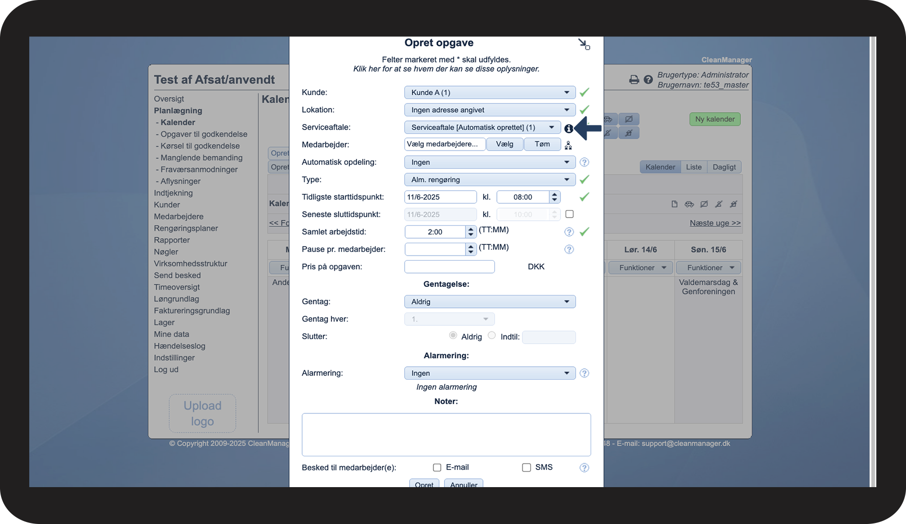This screenshot has width=906, height=524.
Task: Tick the SMS checkbox
Action: tap(526, 468)
